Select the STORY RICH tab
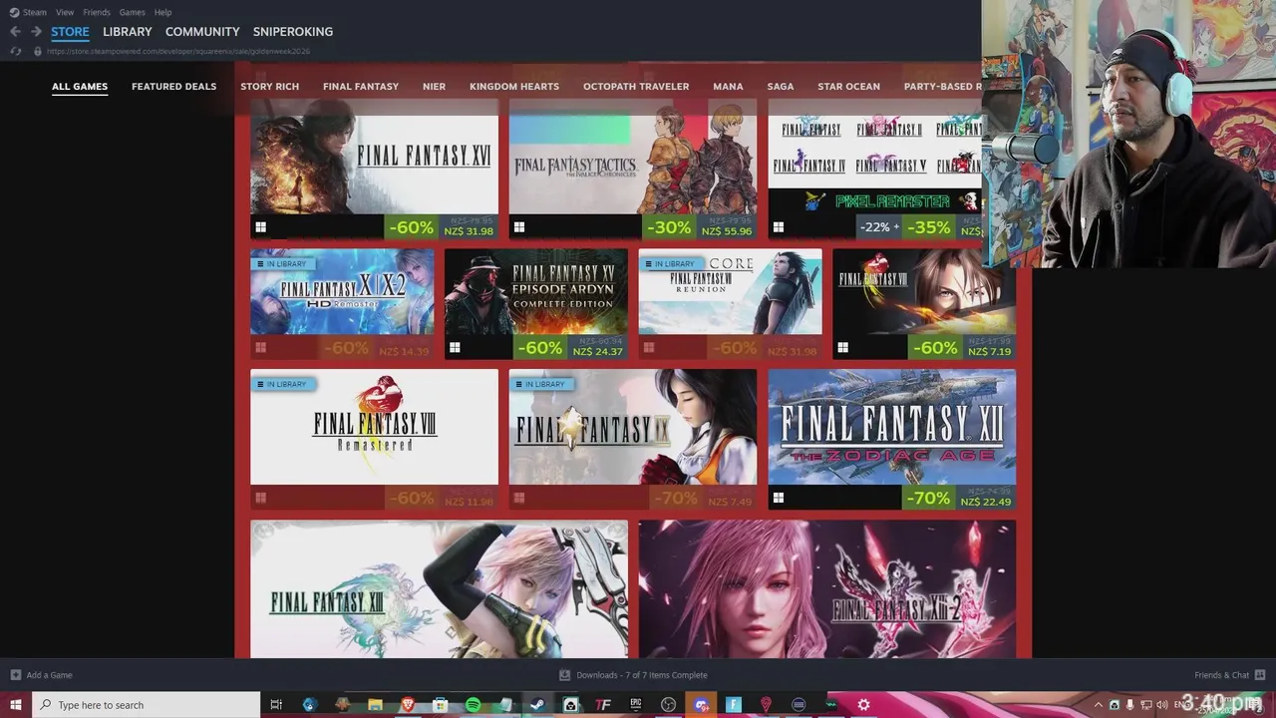The height and width of the screenshot is (718, 1276). 269,87
